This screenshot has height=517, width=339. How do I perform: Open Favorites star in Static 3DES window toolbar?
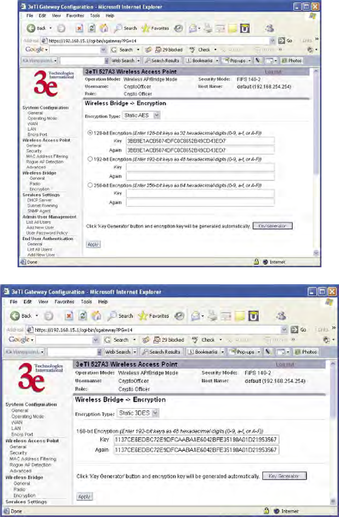point(154,316)
